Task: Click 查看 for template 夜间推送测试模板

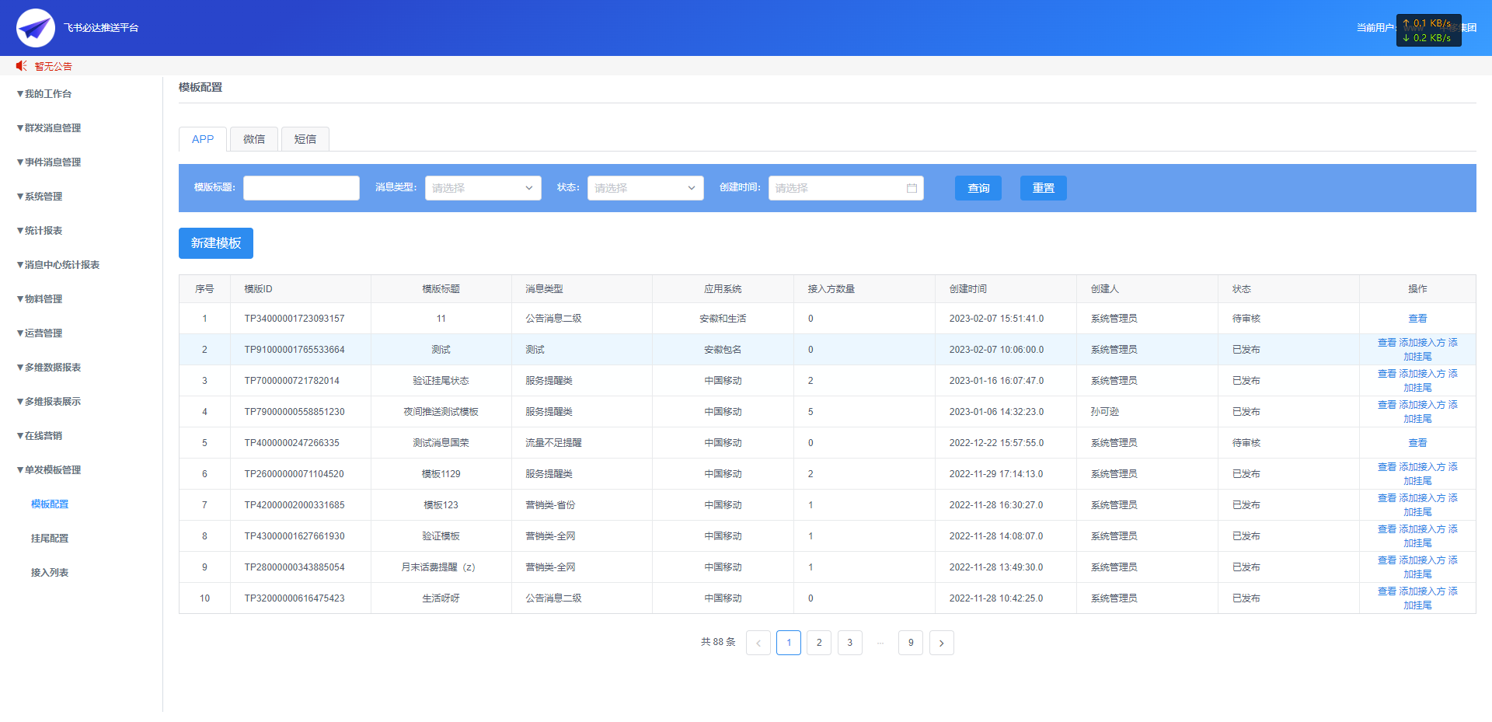Action: pos(1387,405)
